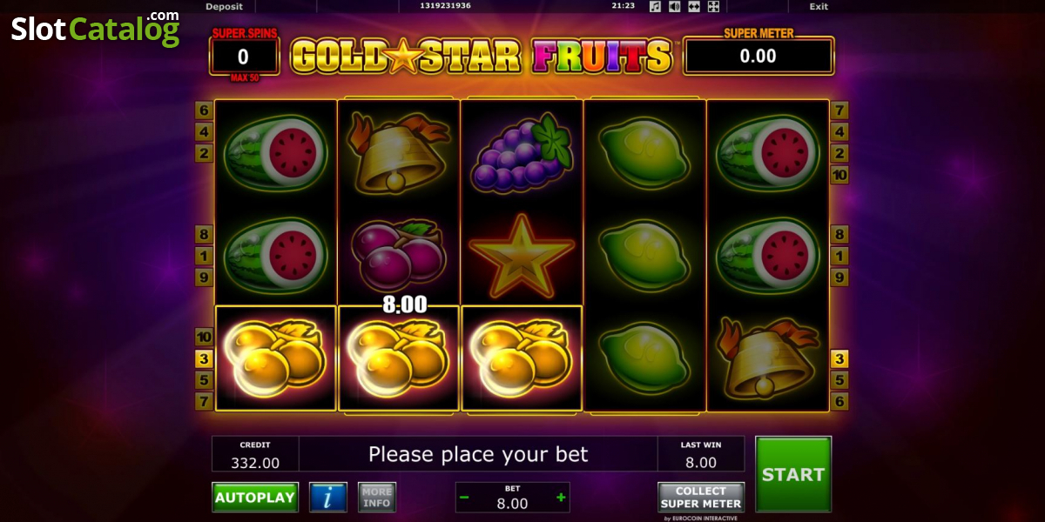Select payline 3 marker on left side
Screen dimensions: 1045x522
point(204,358)
